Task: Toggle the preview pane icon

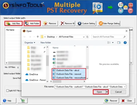Action: [x=119, y=43]
